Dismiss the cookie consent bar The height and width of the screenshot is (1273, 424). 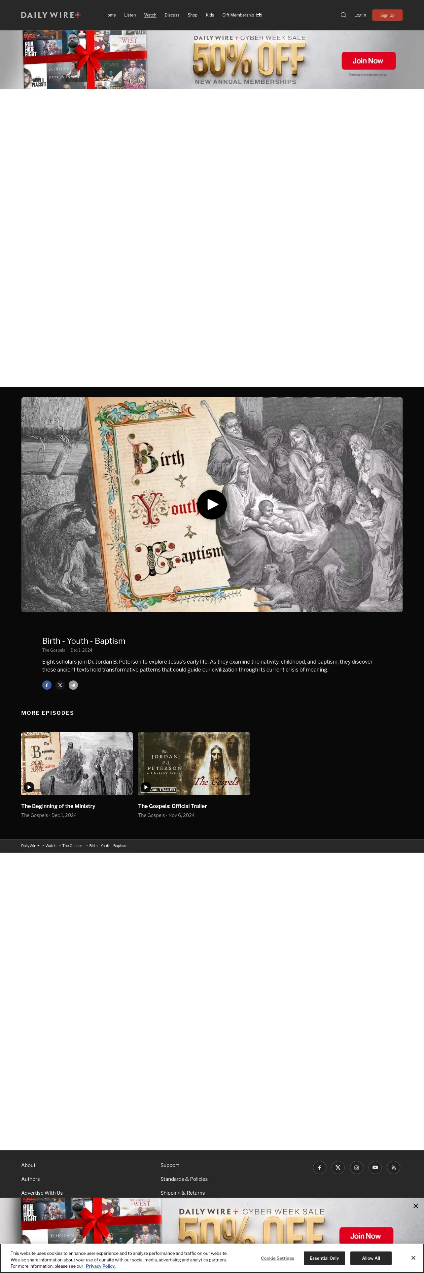pos(413,1258)
